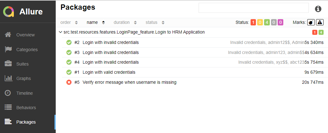Open failed test #5 username missing
Screen dimensions: 328x133
(129, 82)
